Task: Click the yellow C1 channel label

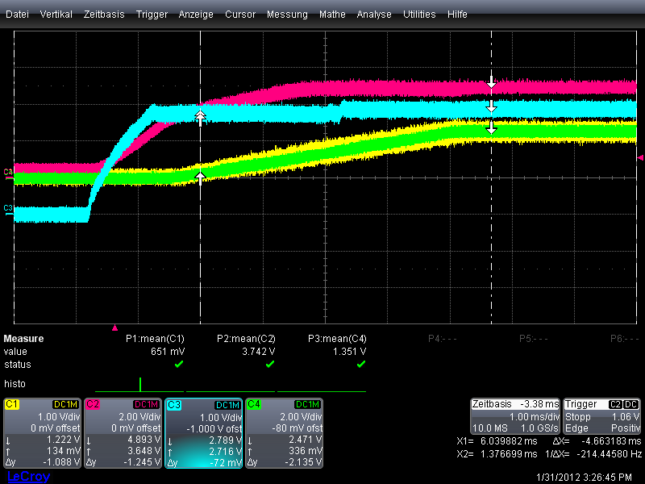Action: (11, 404)
